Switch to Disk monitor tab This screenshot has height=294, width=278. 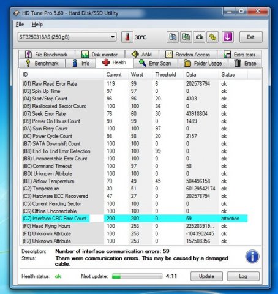pos(100,55)
